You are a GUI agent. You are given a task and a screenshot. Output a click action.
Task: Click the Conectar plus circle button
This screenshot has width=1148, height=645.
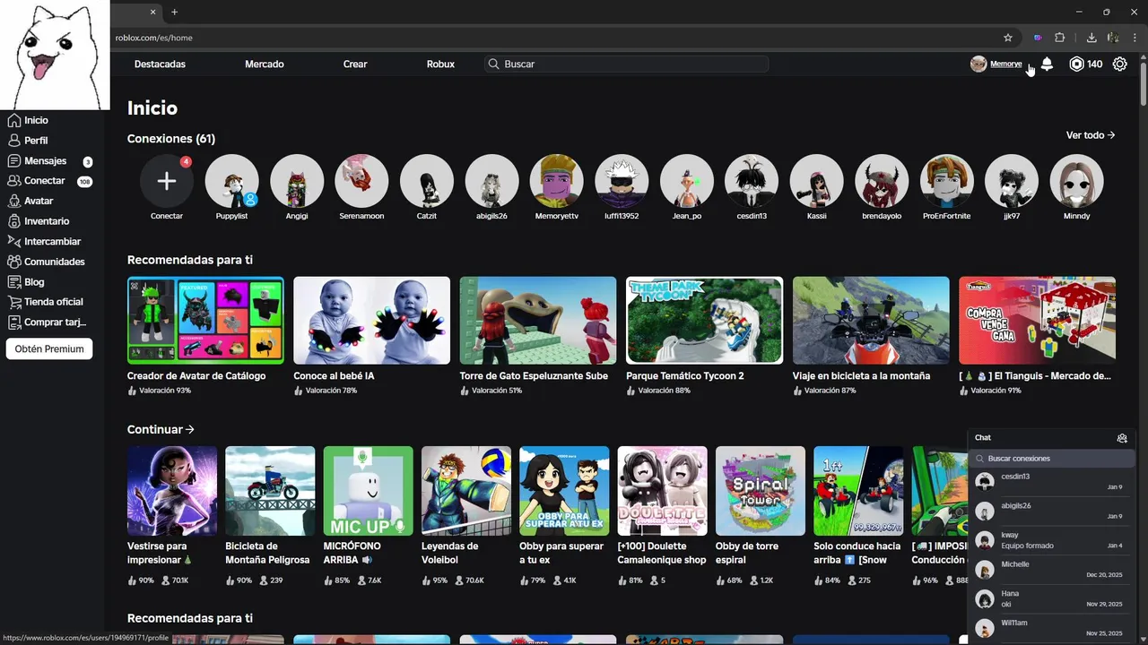(x=167, y=181)
